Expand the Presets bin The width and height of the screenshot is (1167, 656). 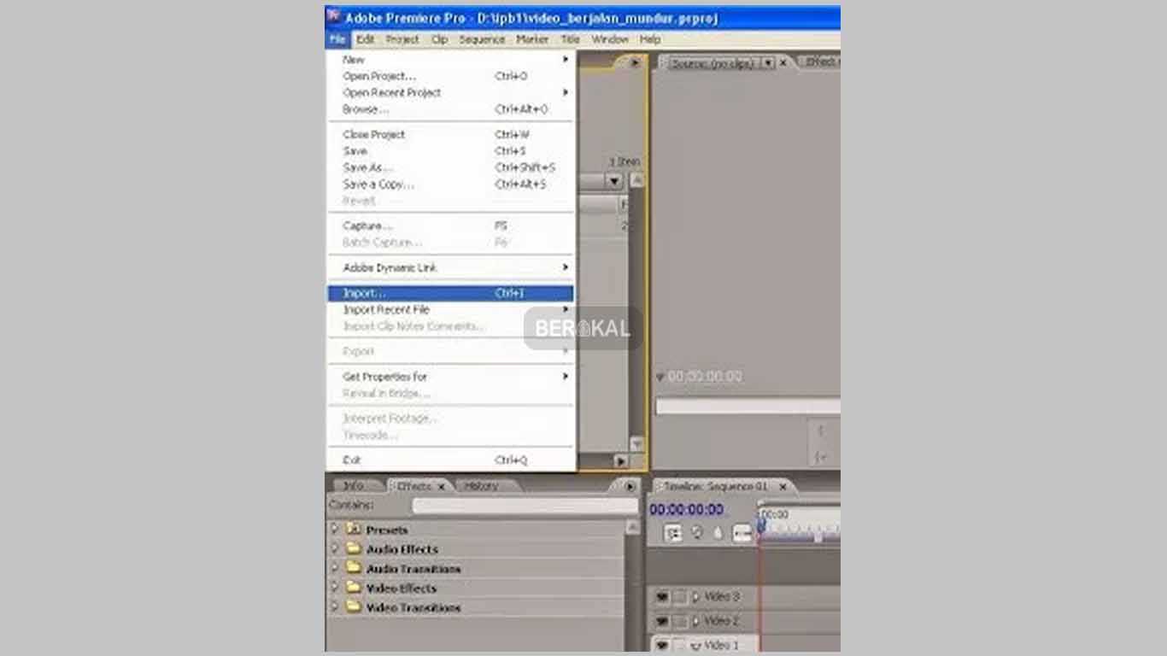335,530
